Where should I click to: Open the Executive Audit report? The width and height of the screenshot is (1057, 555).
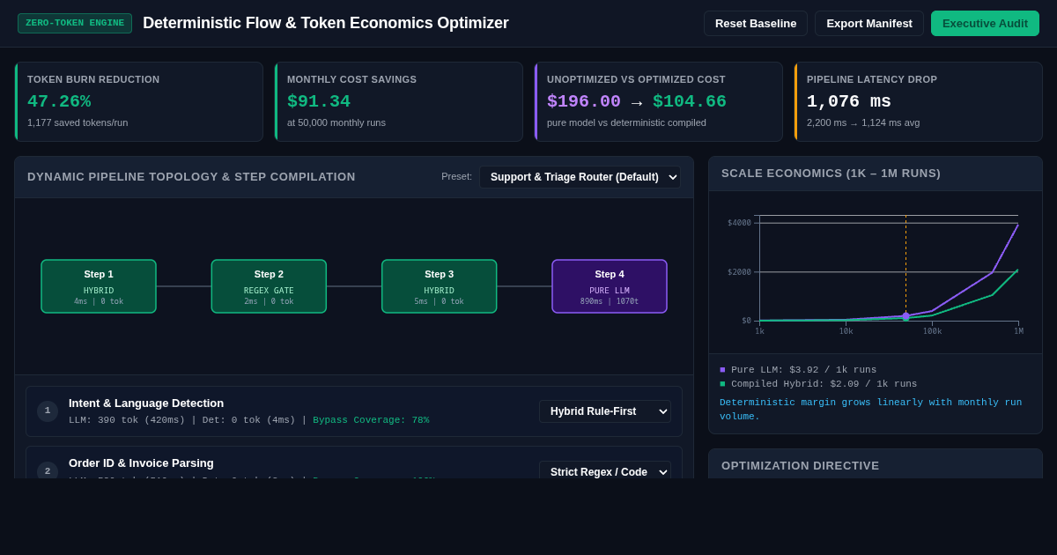985,23
